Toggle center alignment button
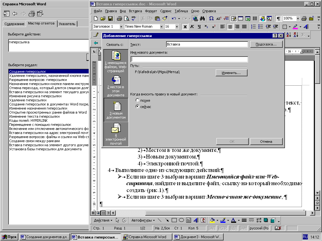Viewport: 322px width, 241px height. tap(230, 27)
